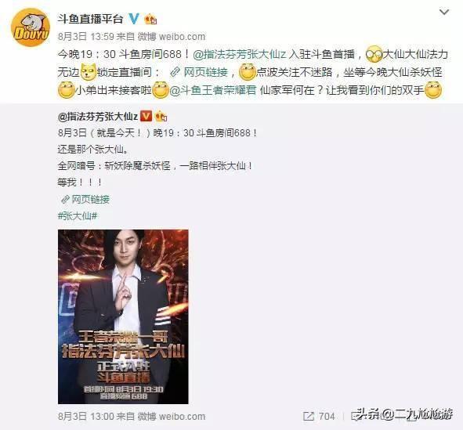Click the chain icon in the reposted post
463x430 pixels.
(65, 200)
